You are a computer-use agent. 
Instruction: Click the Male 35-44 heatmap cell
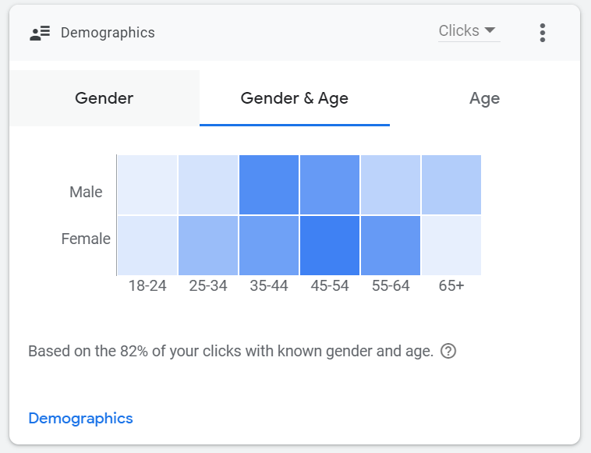click(x=269, y=185)
